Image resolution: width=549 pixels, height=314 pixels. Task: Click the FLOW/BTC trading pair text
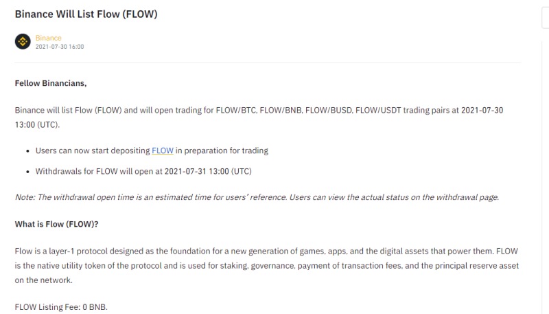pyautogui.click(x=236, y=110)
